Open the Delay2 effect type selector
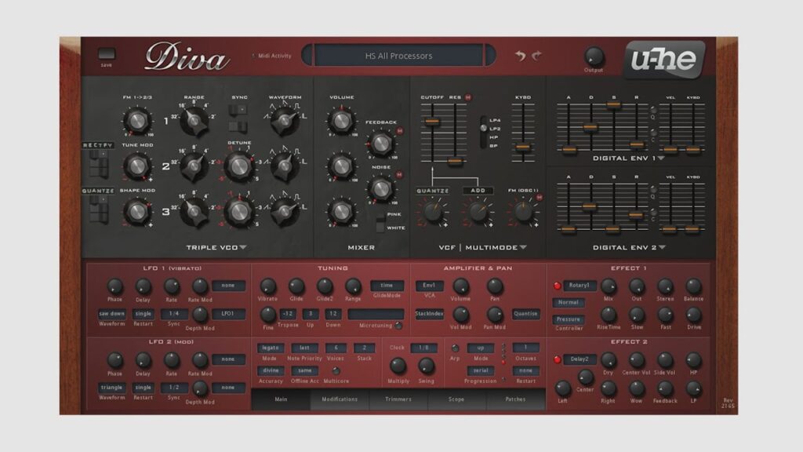 pyautogui.click(x=580, y=359)
